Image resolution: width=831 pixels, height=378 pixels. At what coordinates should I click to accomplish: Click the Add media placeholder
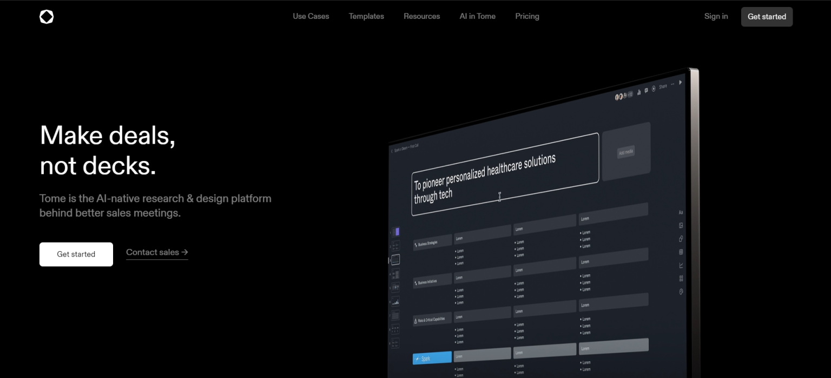(626, 152)
